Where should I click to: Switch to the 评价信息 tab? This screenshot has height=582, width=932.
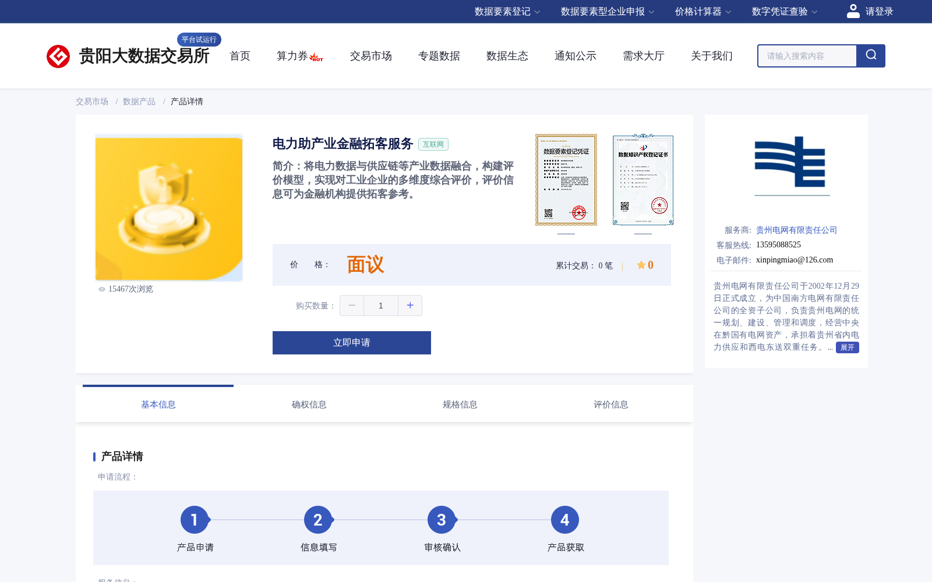611,404
